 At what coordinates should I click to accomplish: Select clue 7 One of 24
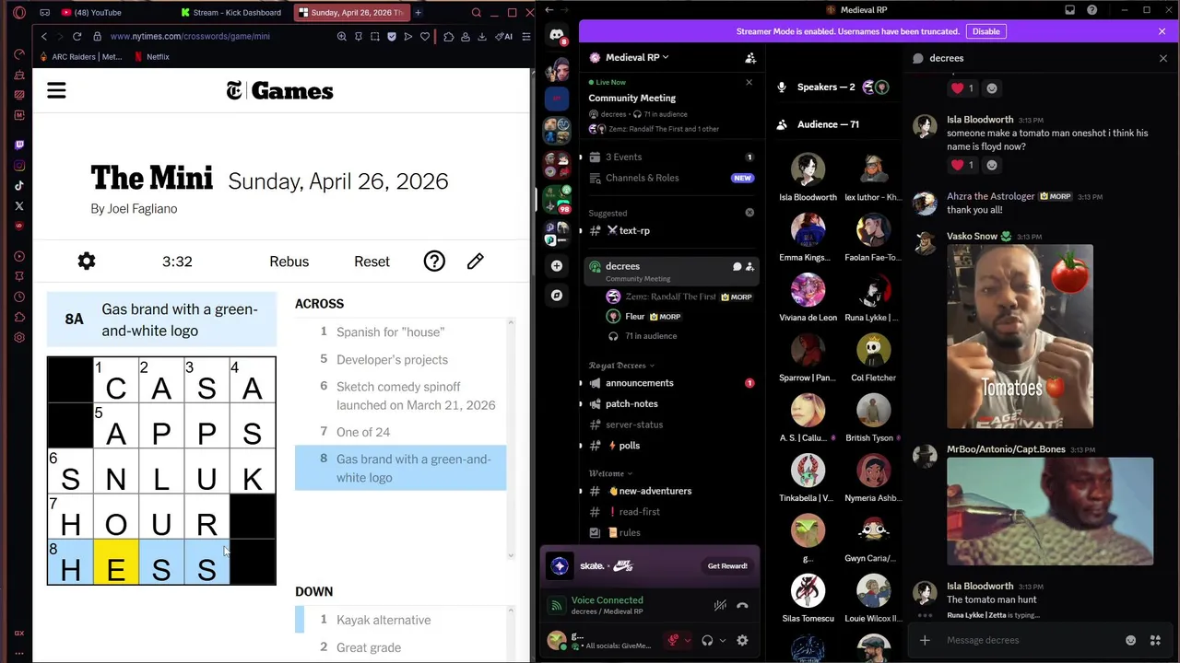[x=400, y=432]
